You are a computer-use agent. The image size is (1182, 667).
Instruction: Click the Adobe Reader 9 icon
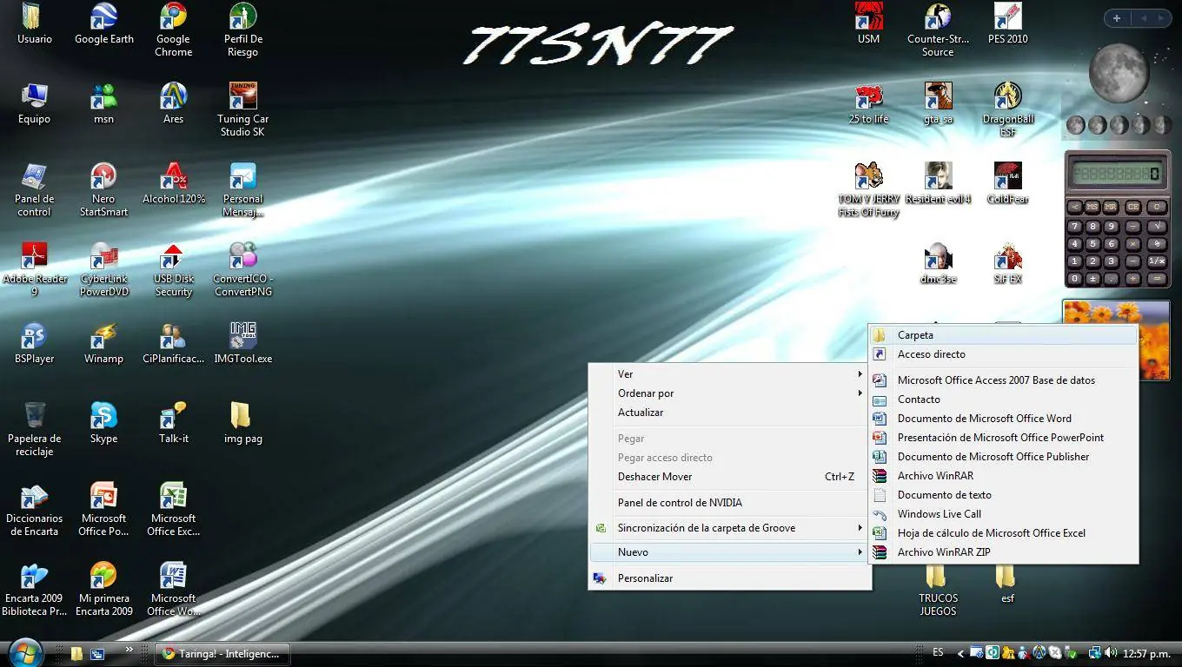coord(35,269)
